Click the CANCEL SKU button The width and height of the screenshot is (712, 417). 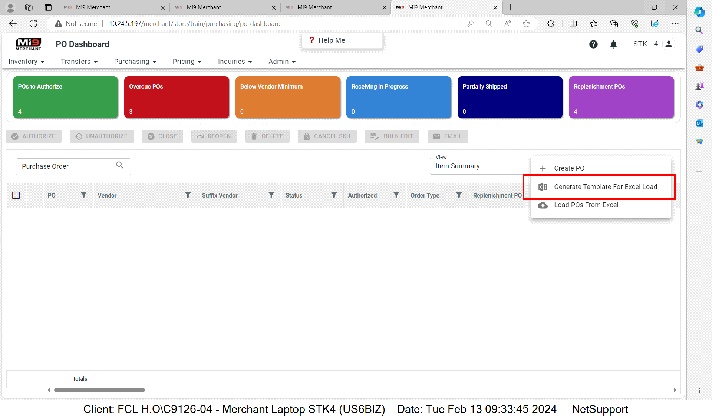[x=327, y=136]
